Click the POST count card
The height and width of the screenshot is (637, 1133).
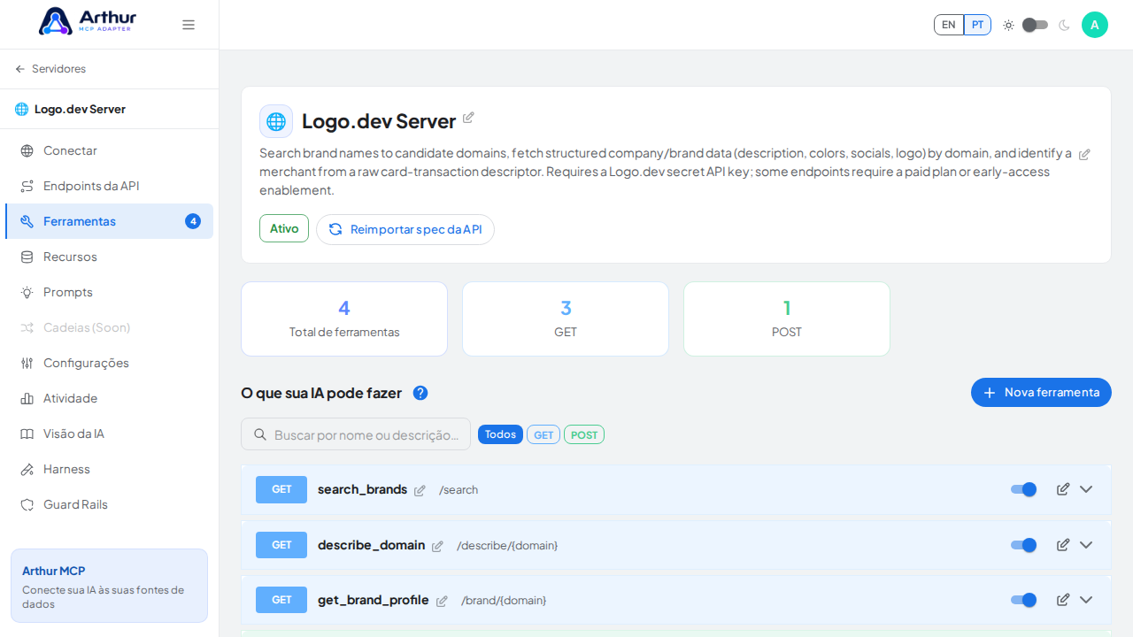point(787,318)
